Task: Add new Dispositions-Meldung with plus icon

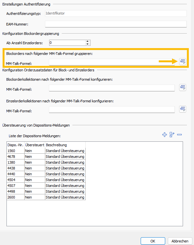Action: coord(165,135)
